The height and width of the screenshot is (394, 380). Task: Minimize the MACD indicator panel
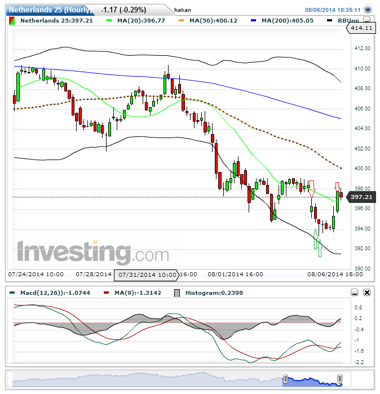(355, 293)
